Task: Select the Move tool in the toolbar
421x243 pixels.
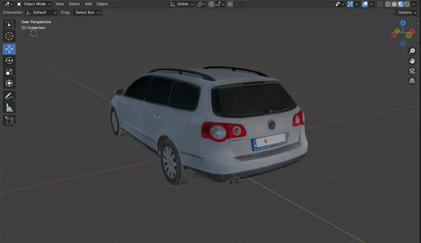Action: (x=9, y=49)
